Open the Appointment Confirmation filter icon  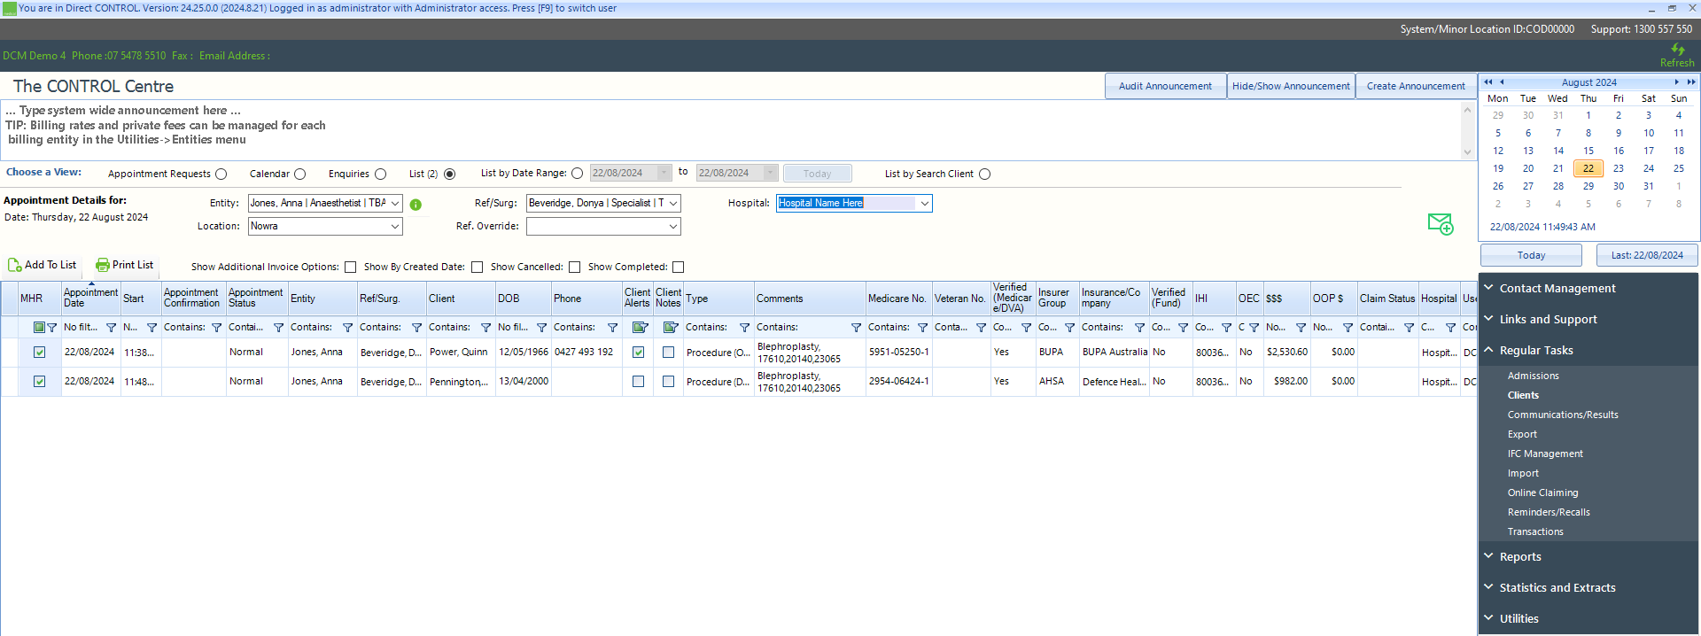pyautogui.click(x=216, y=328)
